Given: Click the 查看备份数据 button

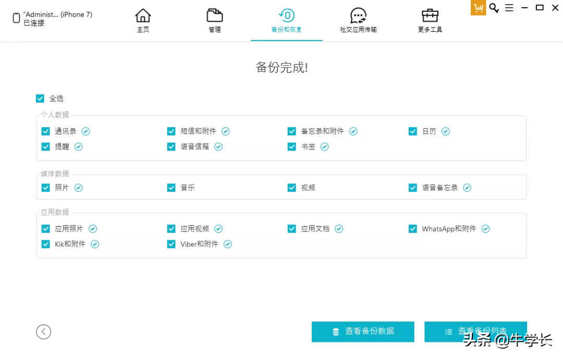Looking at the screenshot, I should (363, 331).
